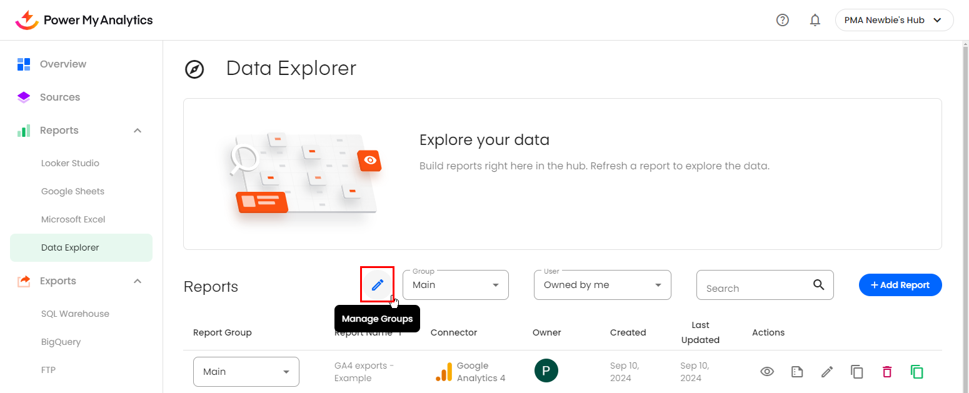Click the Add Report button
969x393 pixels.
[x=900, y=285]
